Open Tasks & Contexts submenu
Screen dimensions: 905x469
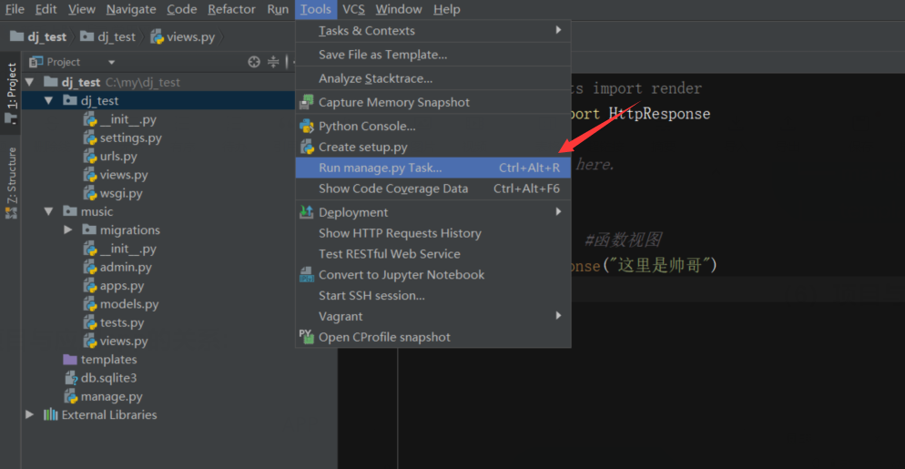(432, 31)
